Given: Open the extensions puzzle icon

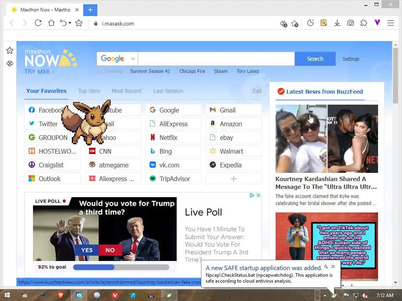Looking at the screenshot, I should pyautogui.click(x=364, y=23).
